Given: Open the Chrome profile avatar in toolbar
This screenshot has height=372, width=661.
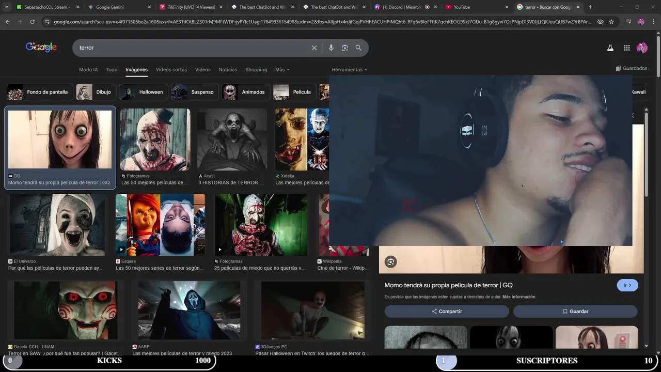Looking at the screenshot, I should click(x=641, y=22).
